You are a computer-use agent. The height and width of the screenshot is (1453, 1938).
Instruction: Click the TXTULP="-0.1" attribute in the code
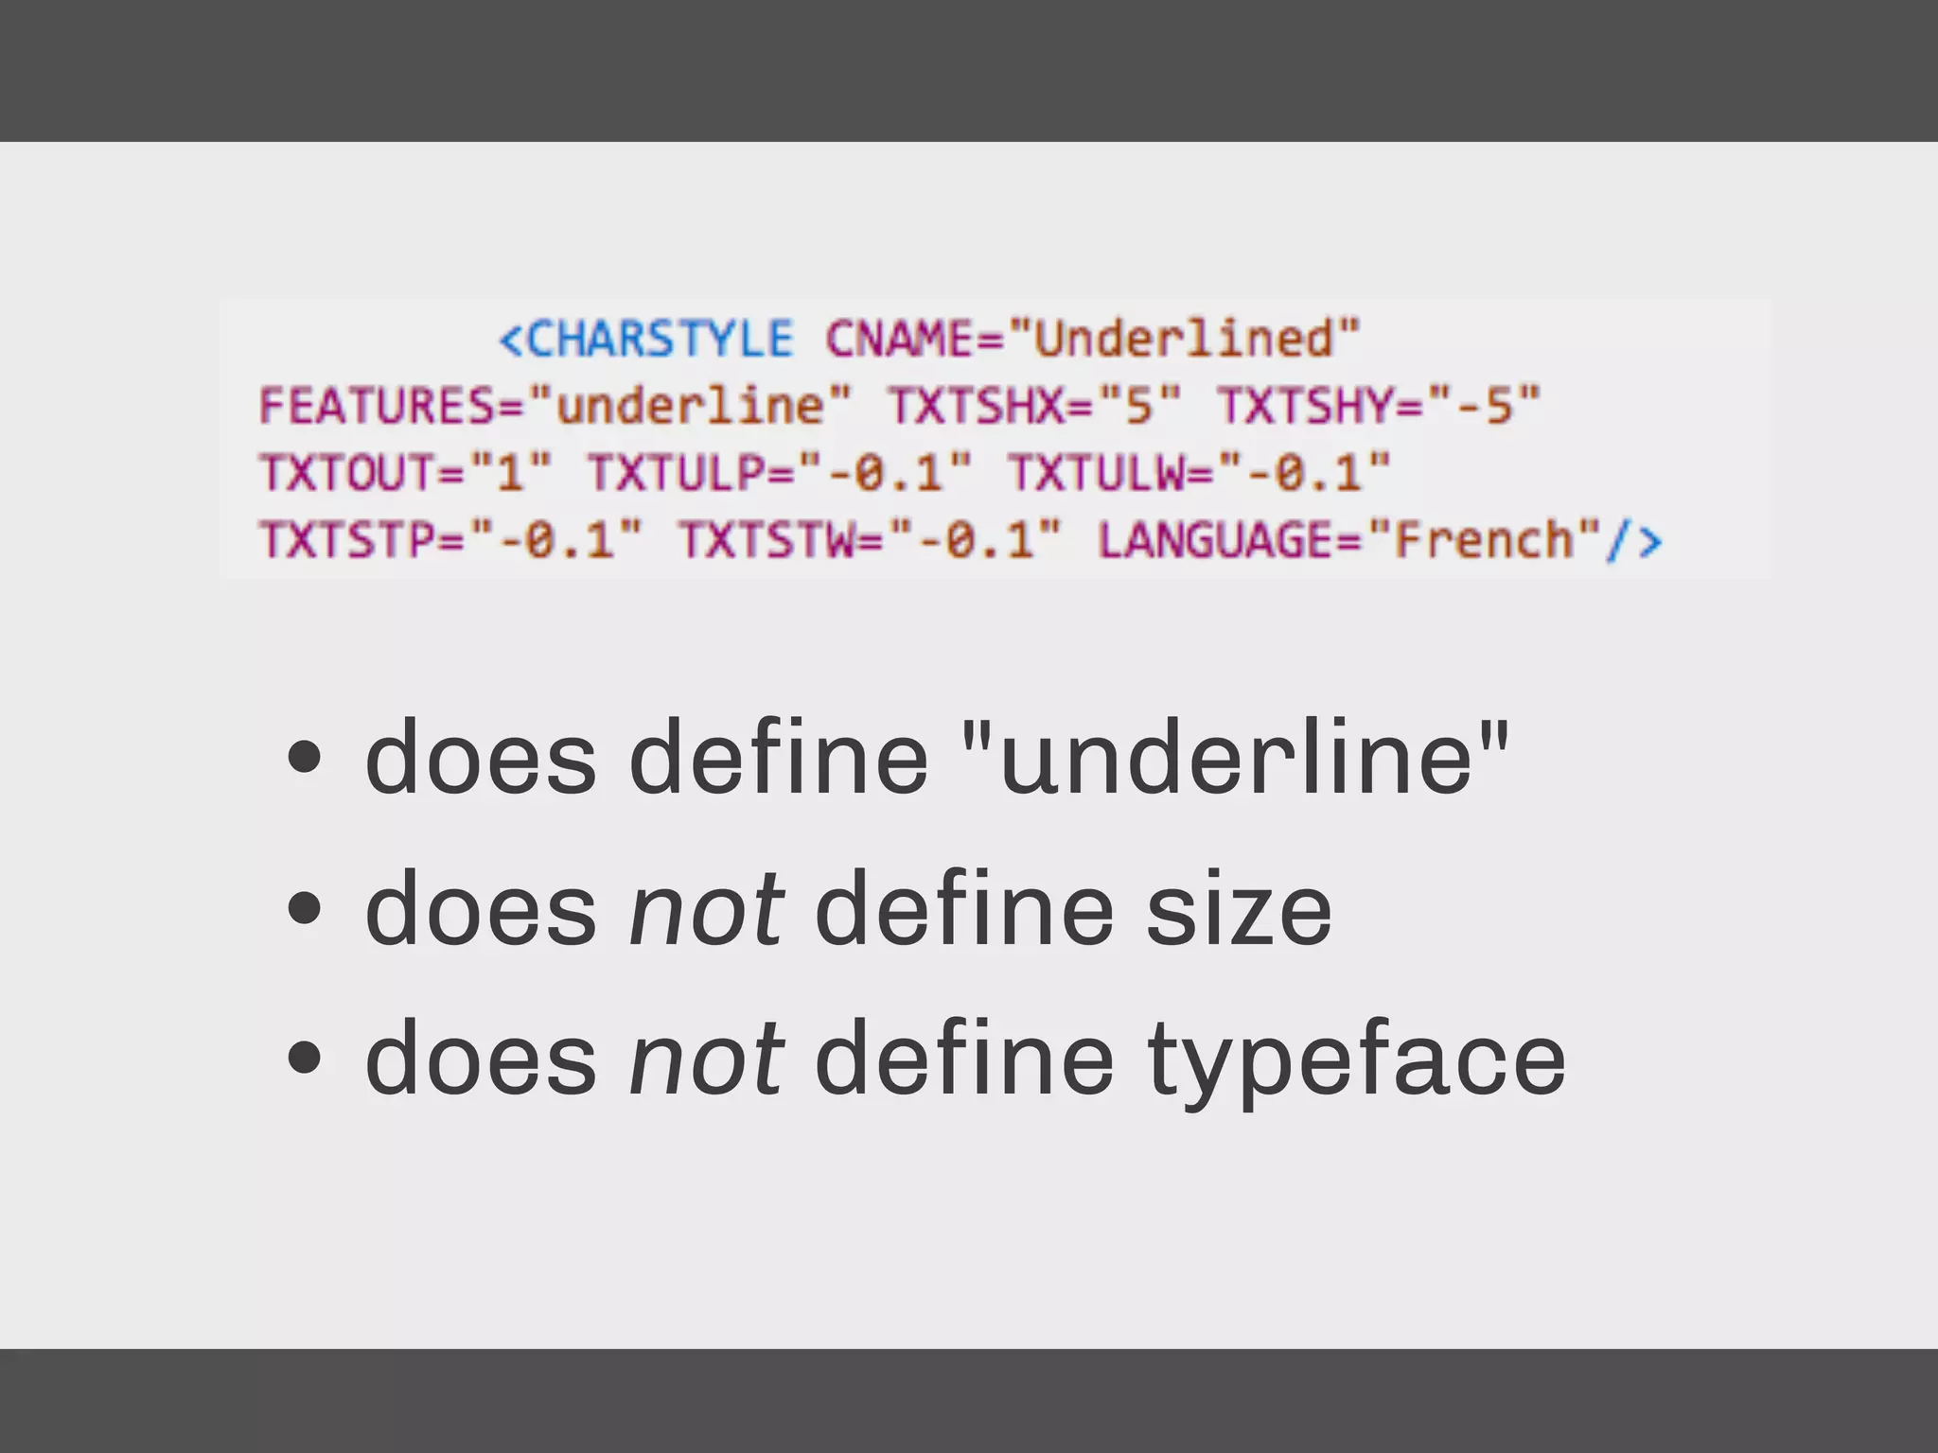[x=779, y=472]
